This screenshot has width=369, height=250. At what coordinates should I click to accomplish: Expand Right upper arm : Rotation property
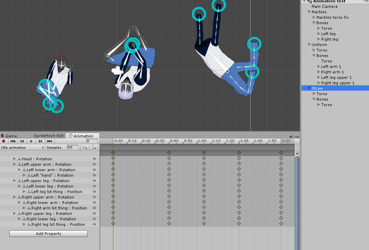pos(15,197)
